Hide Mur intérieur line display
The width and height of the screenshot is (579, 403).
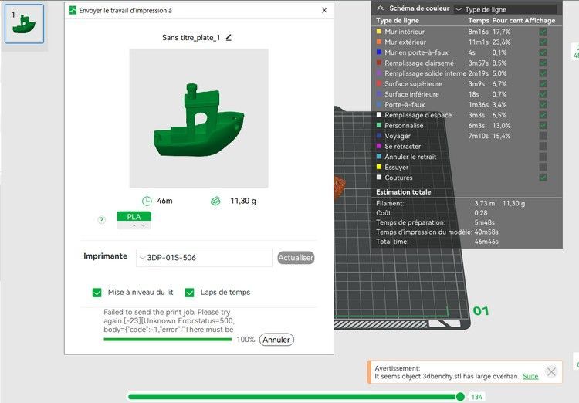[543, 32]
